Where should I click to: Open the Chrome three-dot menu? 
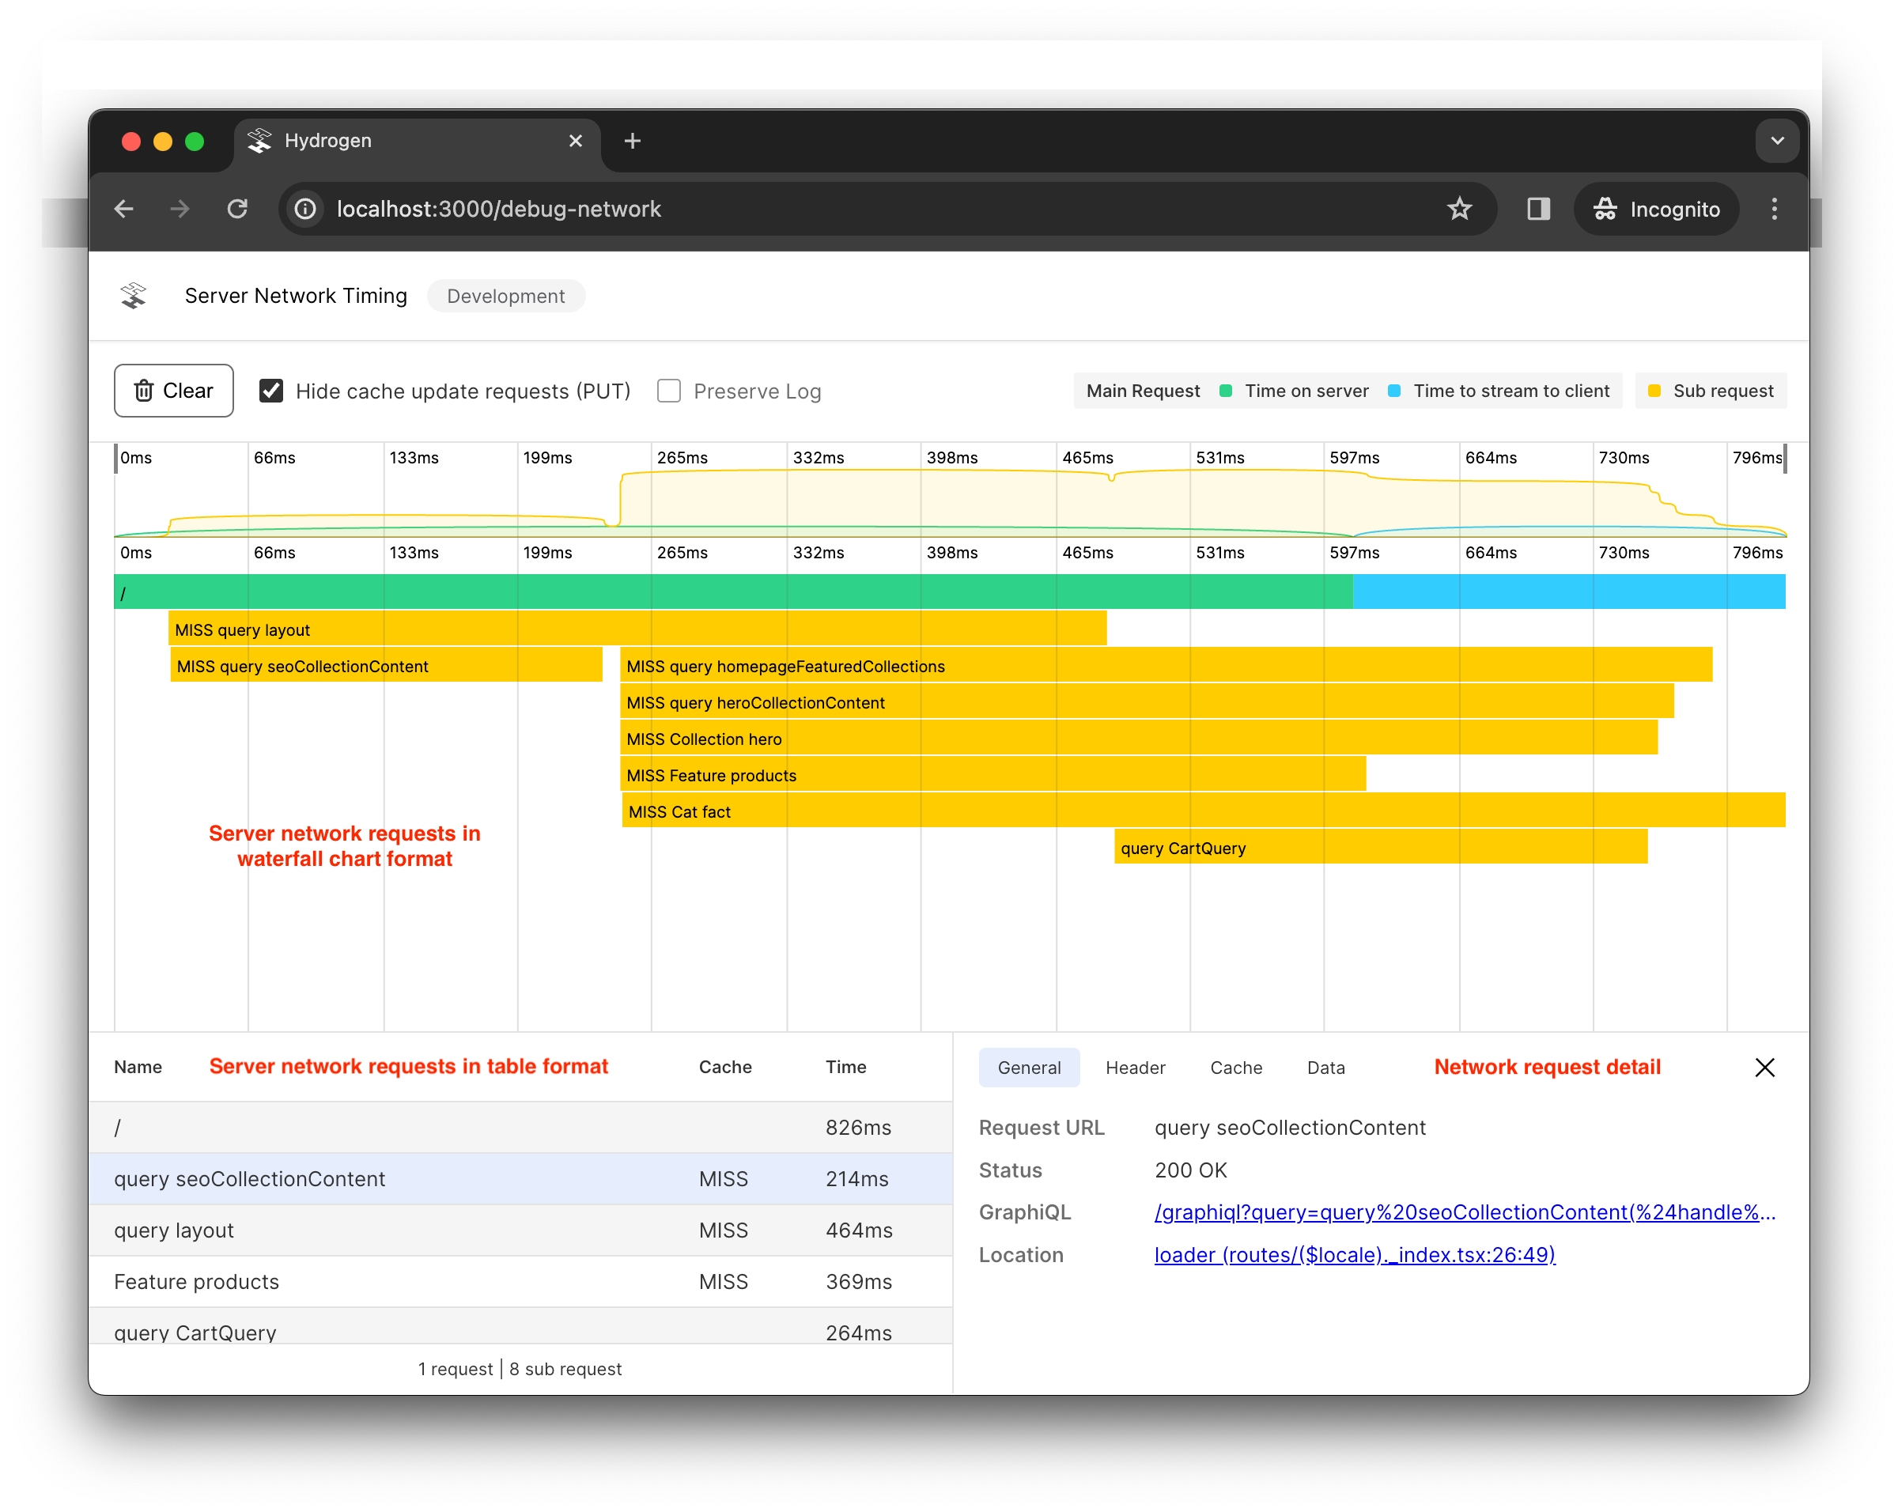[1775, 209]
